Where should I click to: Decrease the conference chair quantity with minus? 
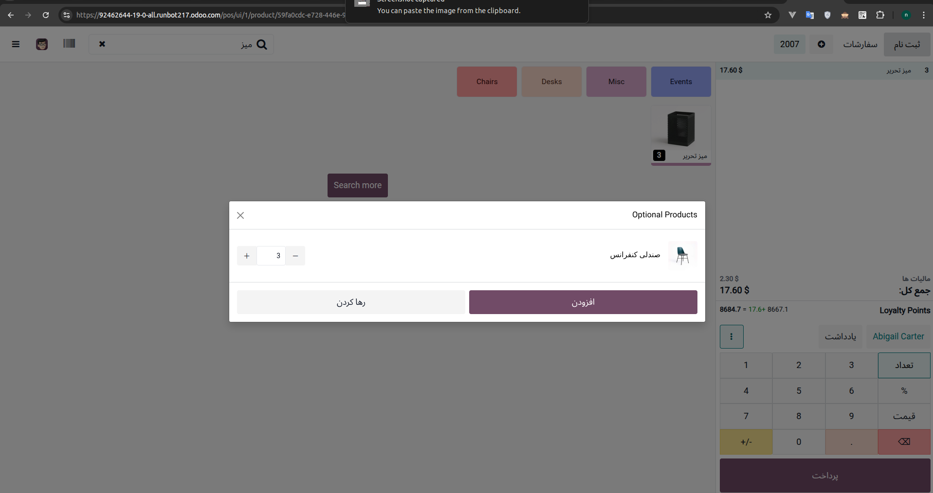(x=295, y=256)
